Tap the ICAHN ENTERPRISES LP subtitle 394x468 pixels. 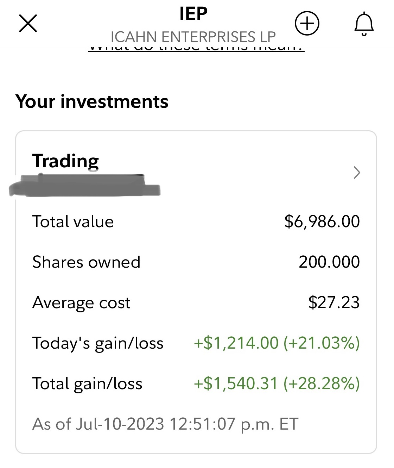click(193, 37)
